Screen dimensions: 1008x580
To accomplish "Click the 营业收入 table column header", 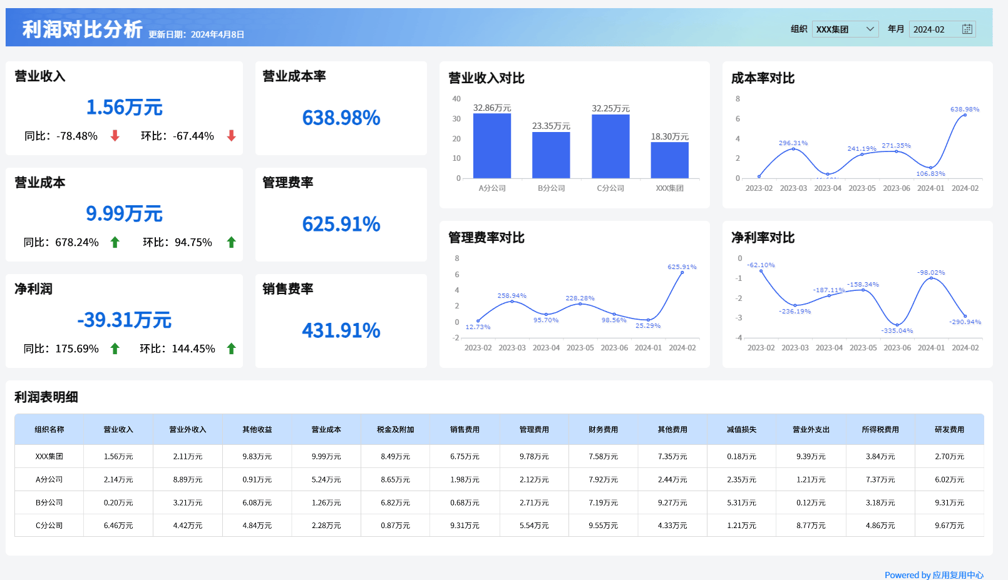I will click(118, 429).
